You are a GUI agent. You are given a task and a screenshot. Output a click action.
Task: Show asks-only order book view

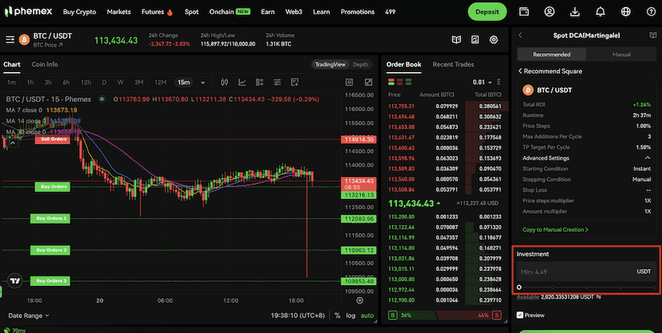(400, 81)
